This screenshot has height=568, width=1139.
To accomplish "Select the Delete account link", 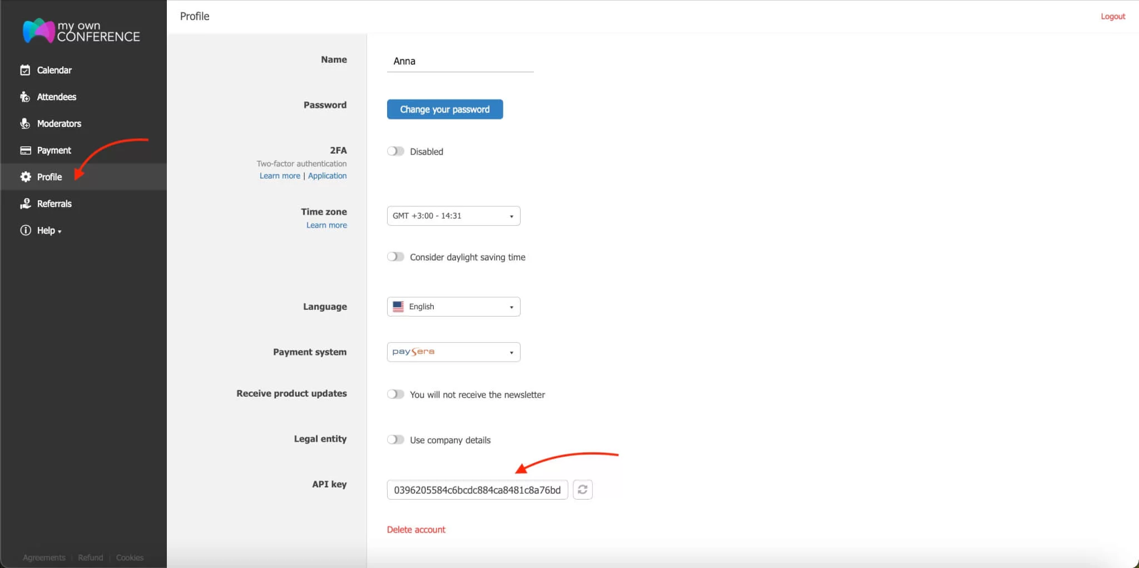I will [x=415, y=529].
